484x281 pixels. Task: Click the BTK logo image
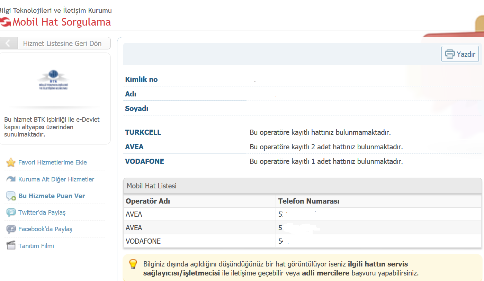pyautogui.click(x=53, y=80)
